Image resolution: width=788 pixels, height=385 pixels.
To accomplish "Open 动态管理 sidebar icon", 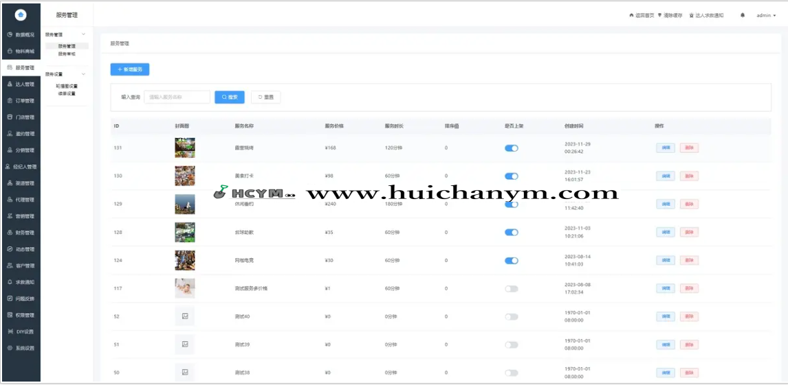I will 10,249.
